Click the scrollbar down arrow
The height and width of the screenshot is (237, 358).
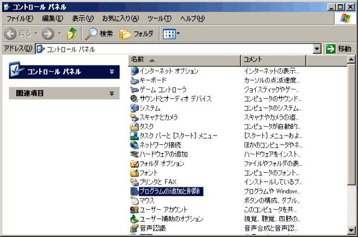click(x=351, y=230)
